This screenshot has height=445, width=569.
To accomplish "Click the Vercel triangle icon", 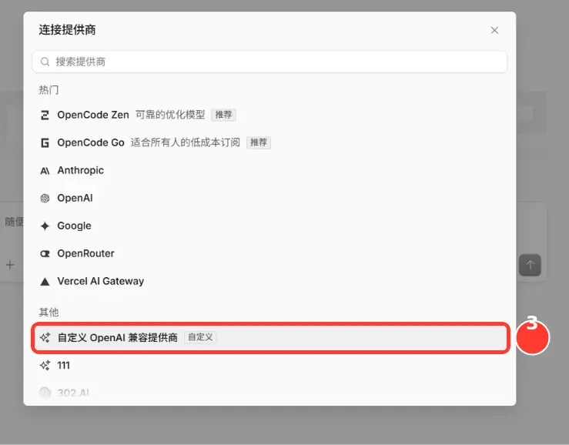I will 45,281.
